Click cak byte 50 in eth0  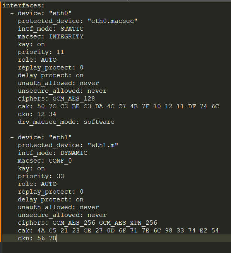pos(41,106)
